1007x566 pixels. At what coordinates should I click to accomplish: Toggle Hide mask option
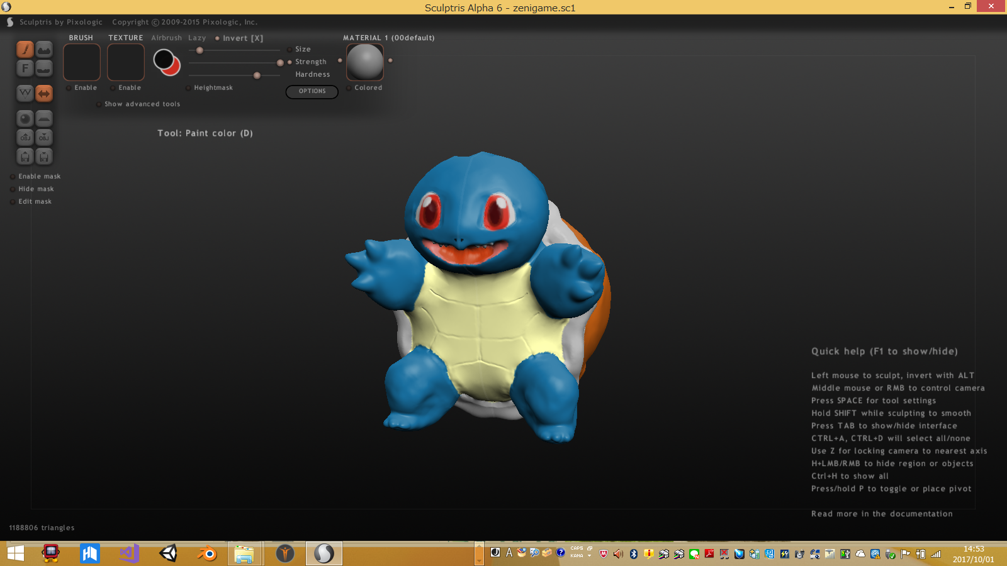pyautogui.click(x=31, y=189)
